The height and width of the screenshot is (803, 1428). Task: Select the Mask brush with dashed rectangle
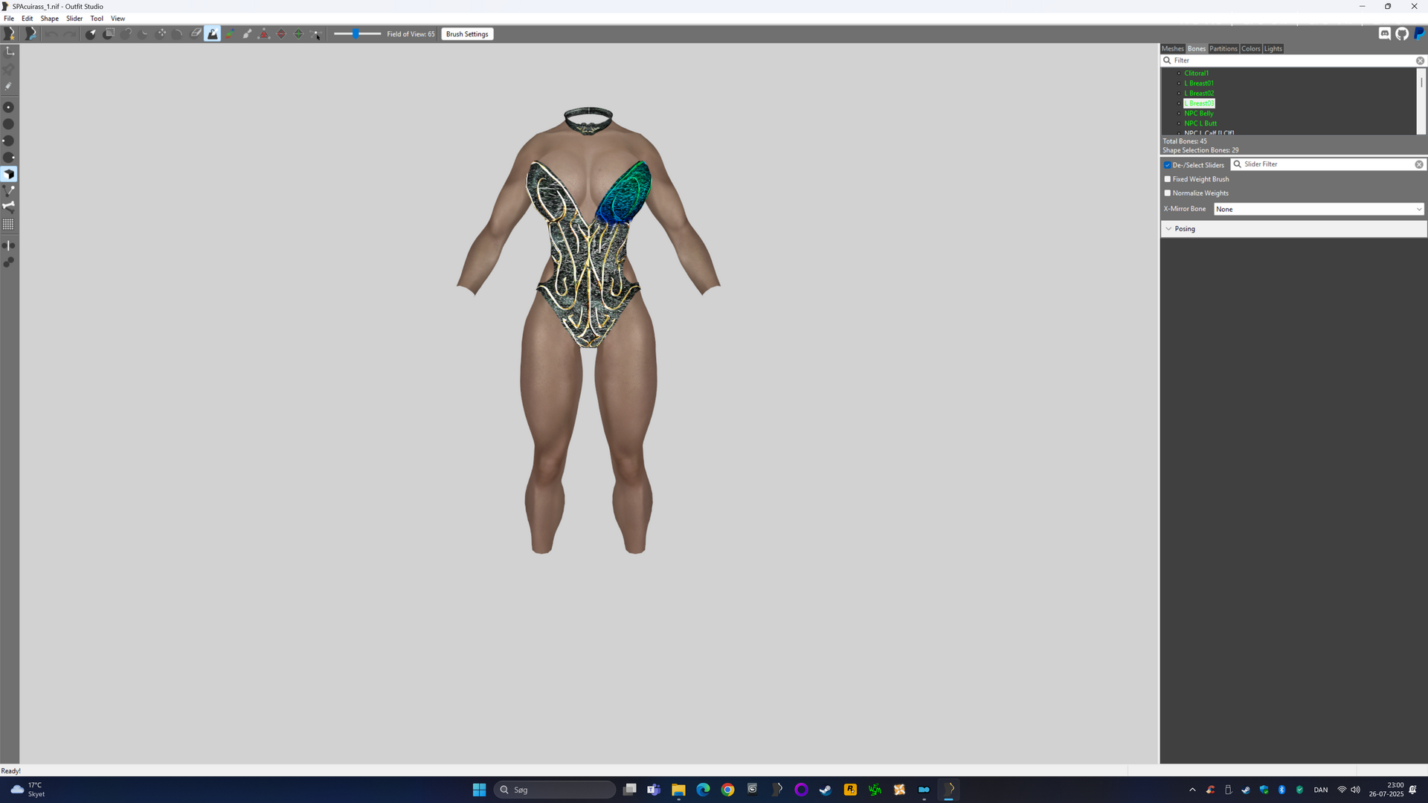[109, 34]
